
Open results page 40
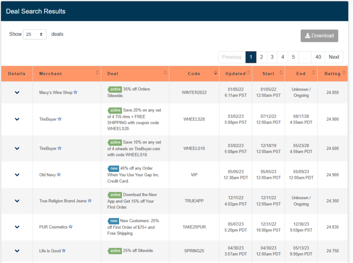point(318,57)
